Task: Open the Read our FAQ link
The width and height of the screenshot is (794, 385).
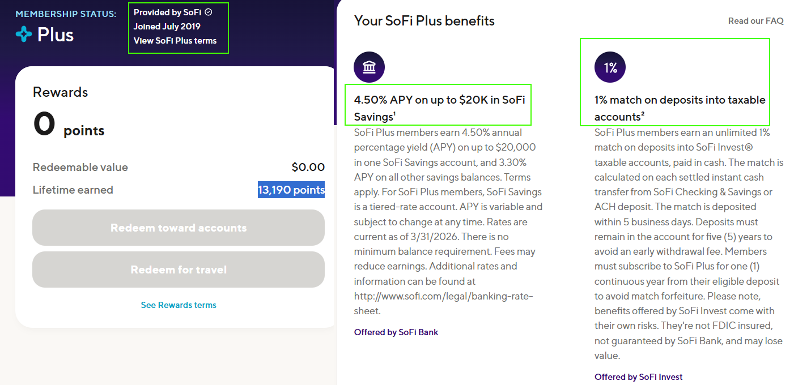Action: point(755,21)
